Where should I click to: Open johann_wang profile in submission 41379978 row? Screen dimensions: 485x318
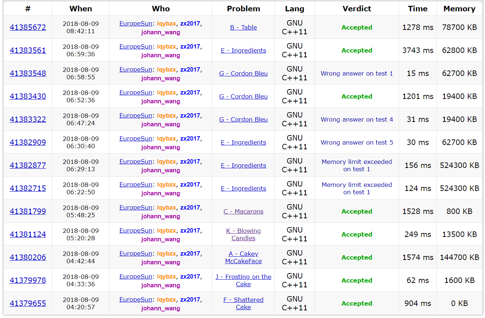[161, 285]
